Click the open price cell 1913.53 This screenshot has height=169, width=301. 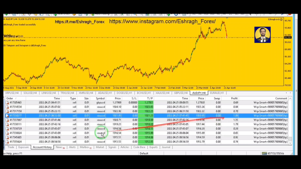(117, 142)
